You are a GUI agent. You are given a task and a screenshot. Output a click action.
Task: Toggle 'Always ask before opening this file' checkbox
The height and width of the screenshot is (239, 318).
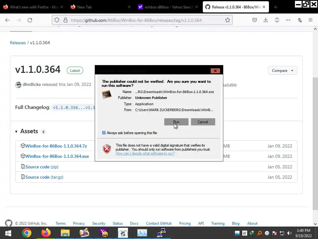pyautogui.click(x=104, y=133)
